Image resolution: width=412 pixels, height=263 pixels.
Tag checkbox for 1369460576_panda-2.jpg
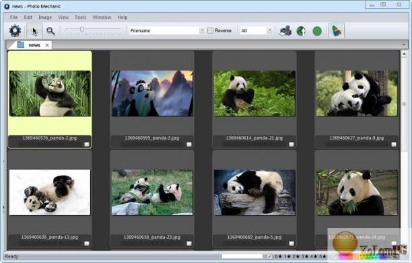(87, 145)
